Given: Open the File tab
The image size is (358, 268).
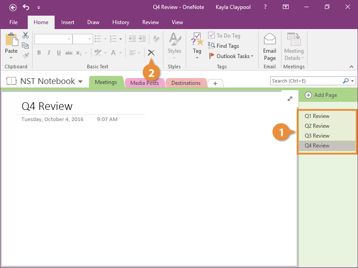Looking at the screenshot, I should (13, 22).
